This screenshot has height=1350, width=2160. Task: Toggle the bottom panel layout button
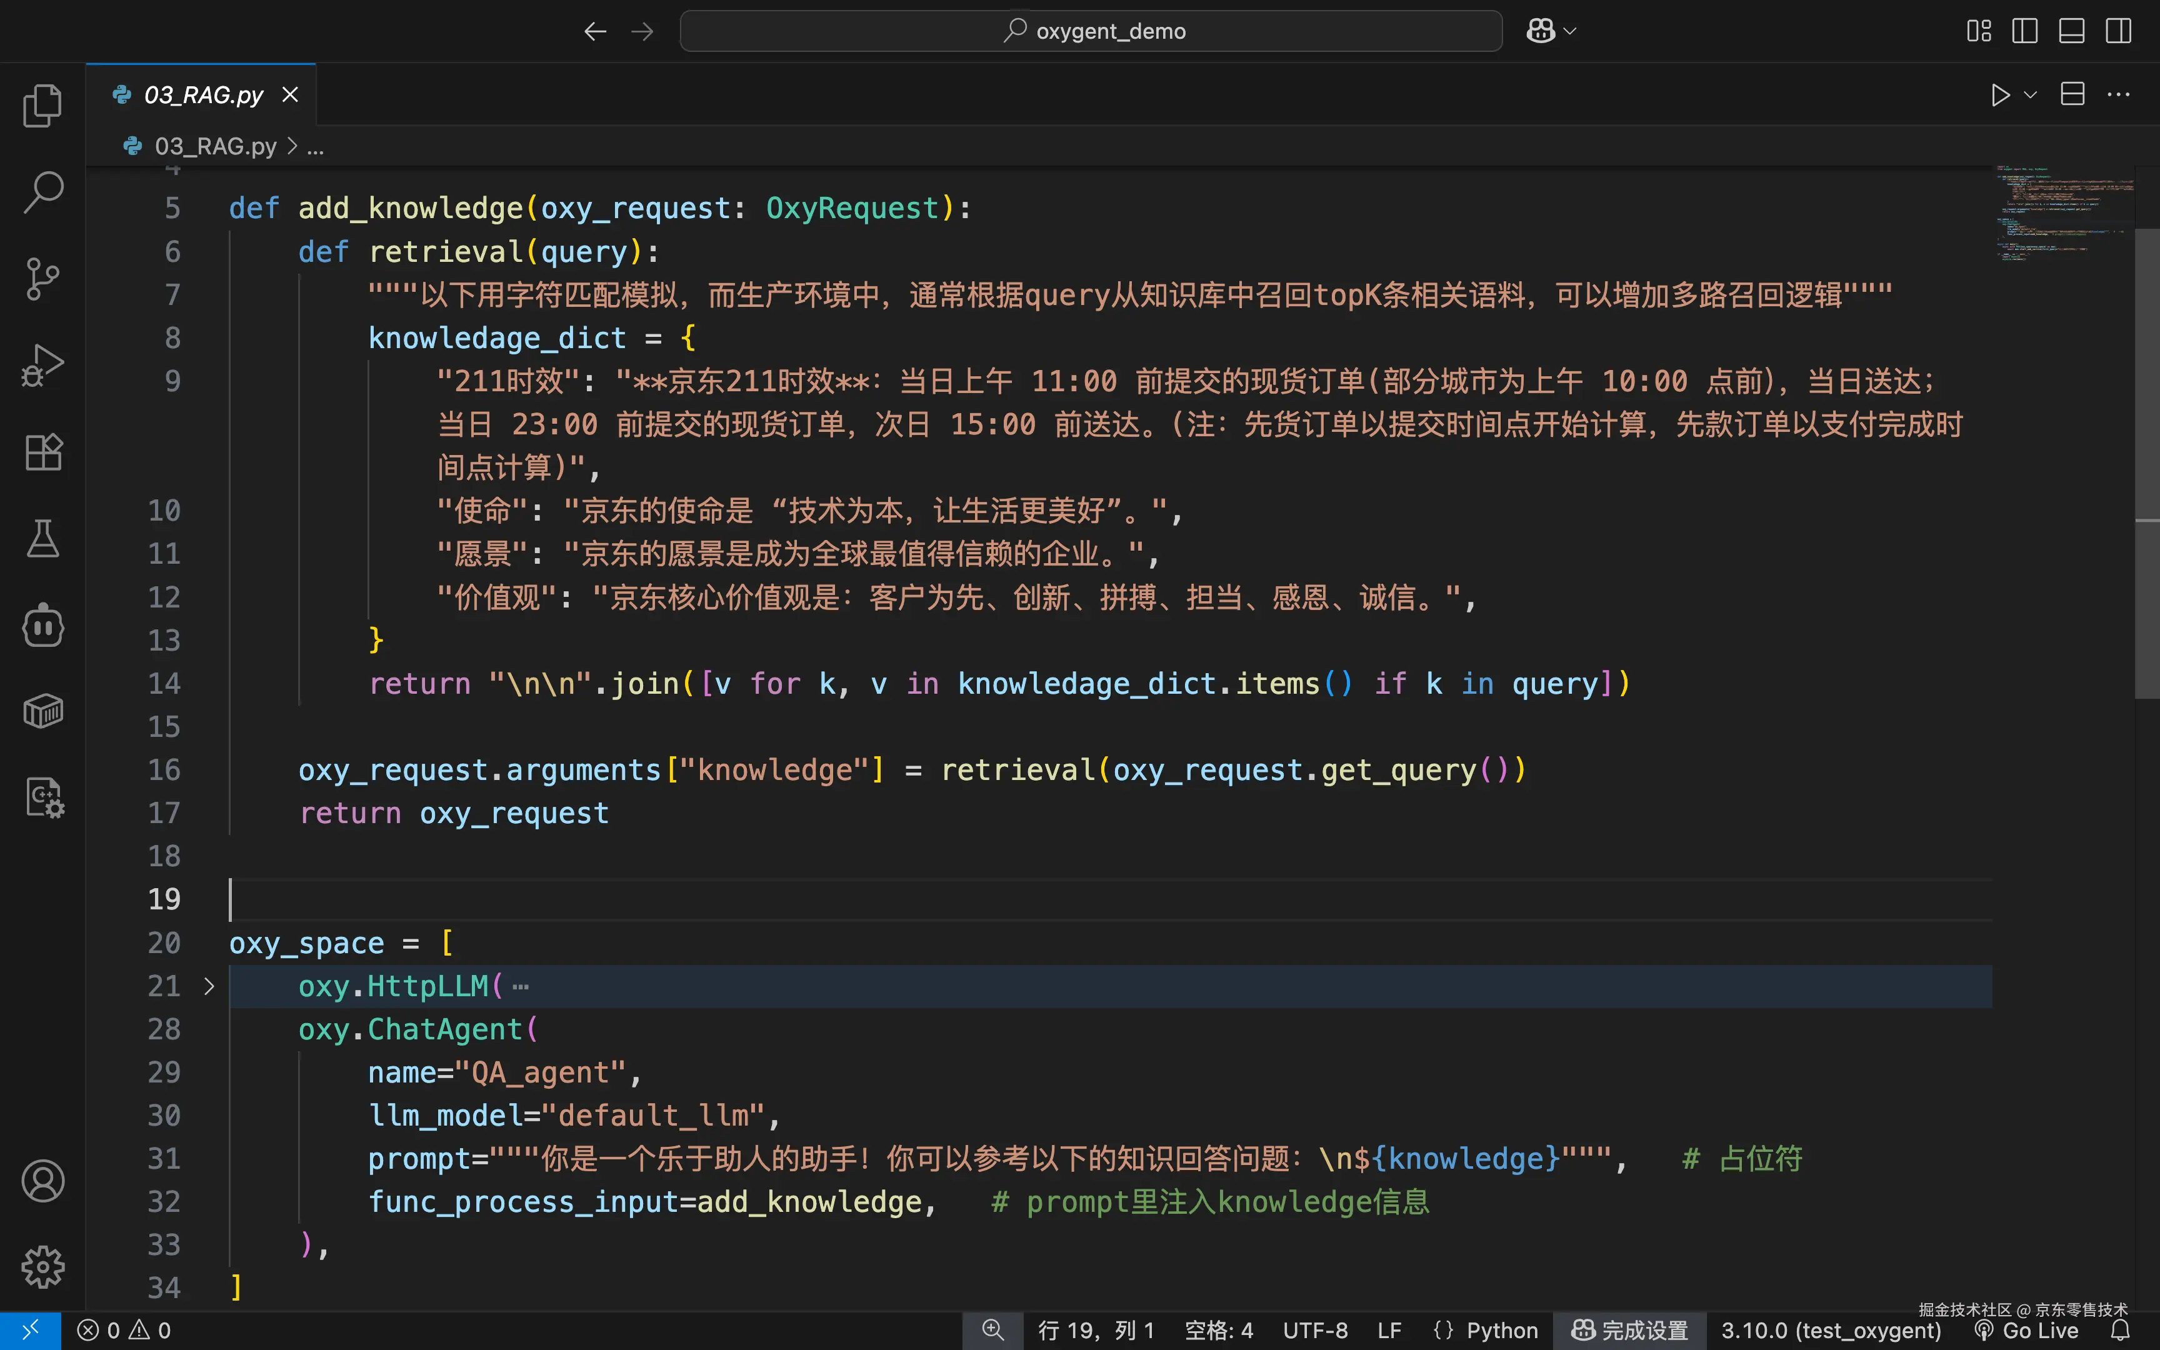[x=2072, y=31]
